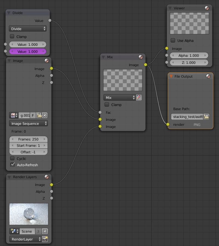The image size is (219, 246).
Task: Click Divide first Value input socket
Action: (x=5, y=44)
